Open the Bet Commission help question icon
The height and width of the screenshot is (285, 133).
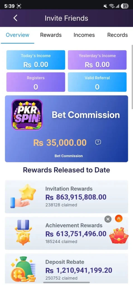pyautogui.click(x=98, y=142)
